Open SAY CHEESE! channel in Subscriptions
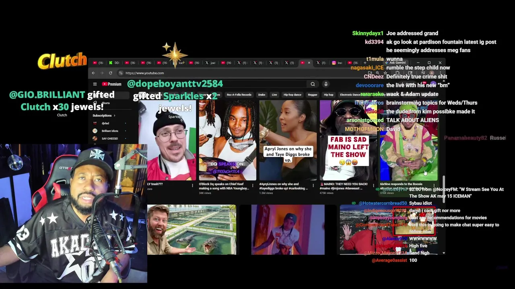This screenshot has width=515, height=289. (109, 138)
